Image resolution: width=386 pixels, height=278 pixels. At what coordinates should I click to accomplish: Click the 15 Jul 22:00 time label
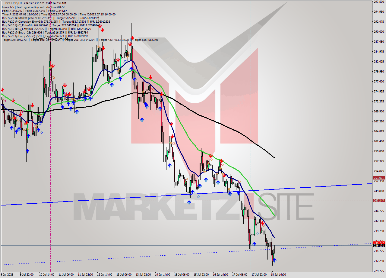tap(201, 275)
